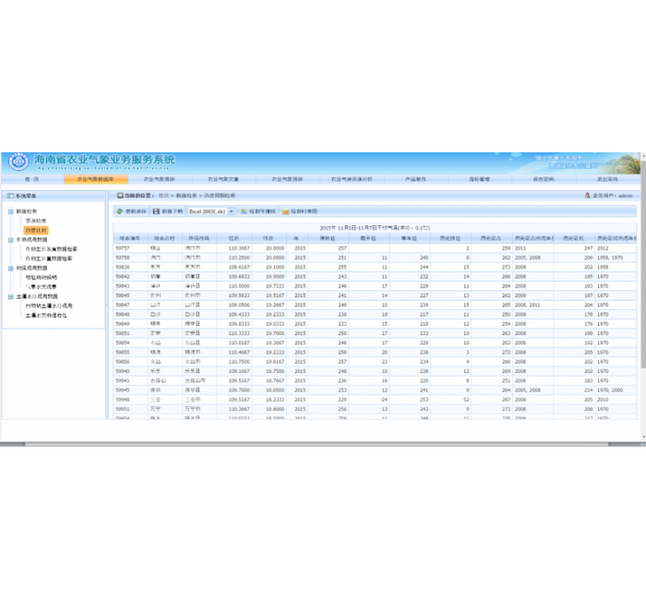Image resolution: width=646 pixels, height=600 pixels.
Task: Click the 参数选择 parameter selection icon
Action: pos(119,211)
